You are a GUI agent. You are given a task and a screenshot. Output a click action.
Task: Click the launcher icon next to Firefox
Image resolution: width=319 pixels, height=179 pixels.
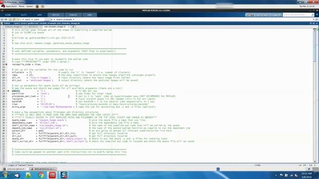(42, 6)
